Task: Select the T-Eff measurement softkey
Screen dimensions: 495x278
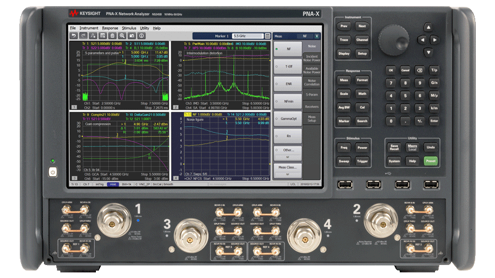Action: click(288, 67)
